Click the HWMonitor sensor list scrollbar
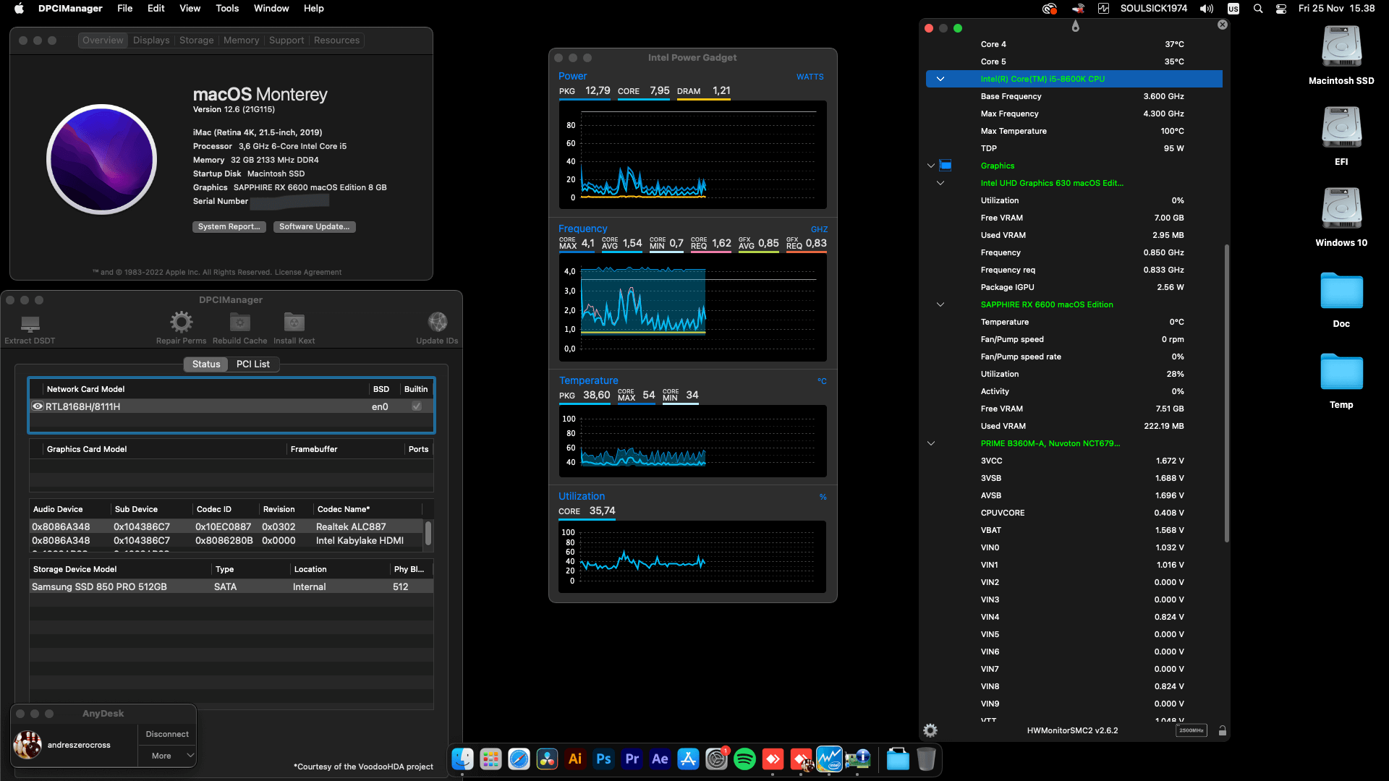The width and height of the screenshot is (1389, 781). coord(1226,393)
